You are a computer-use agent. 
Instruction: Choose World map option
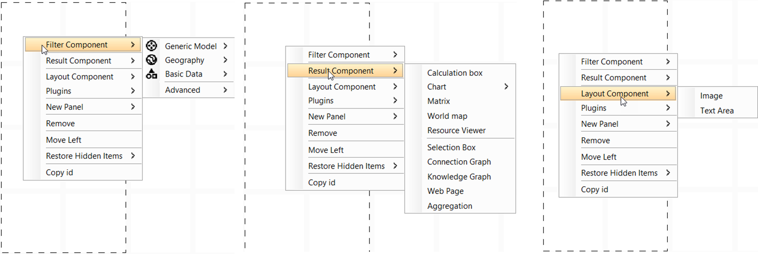(447, 116)
